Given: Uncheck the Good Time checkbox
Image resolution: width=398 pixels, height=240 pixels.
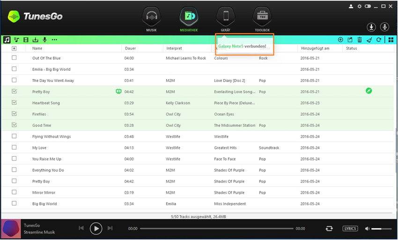Looking at the screenshot, I should tap(14, 124).
